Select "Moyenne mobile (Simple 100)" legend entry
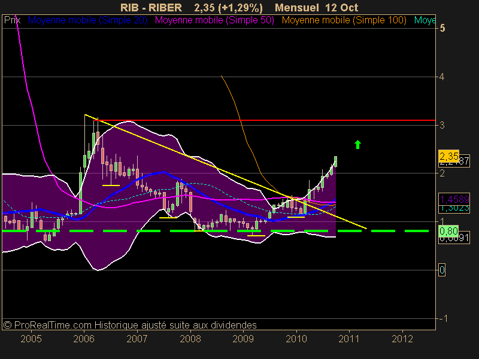This screenshot has height=359, width=479. coord(344,20)
